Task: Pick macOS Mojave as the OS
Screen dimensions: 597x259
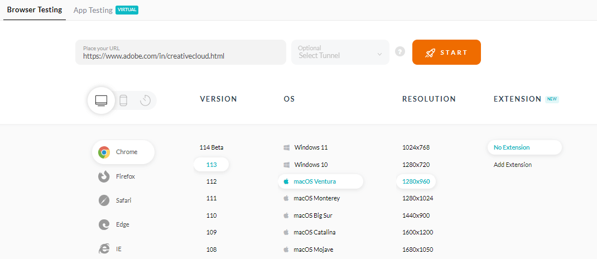Action: click(x=314, y=250)
